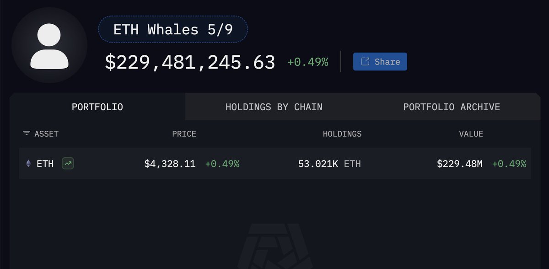
Task: Switch to the PORTFOLIO tab
Action: coord(97,107)
